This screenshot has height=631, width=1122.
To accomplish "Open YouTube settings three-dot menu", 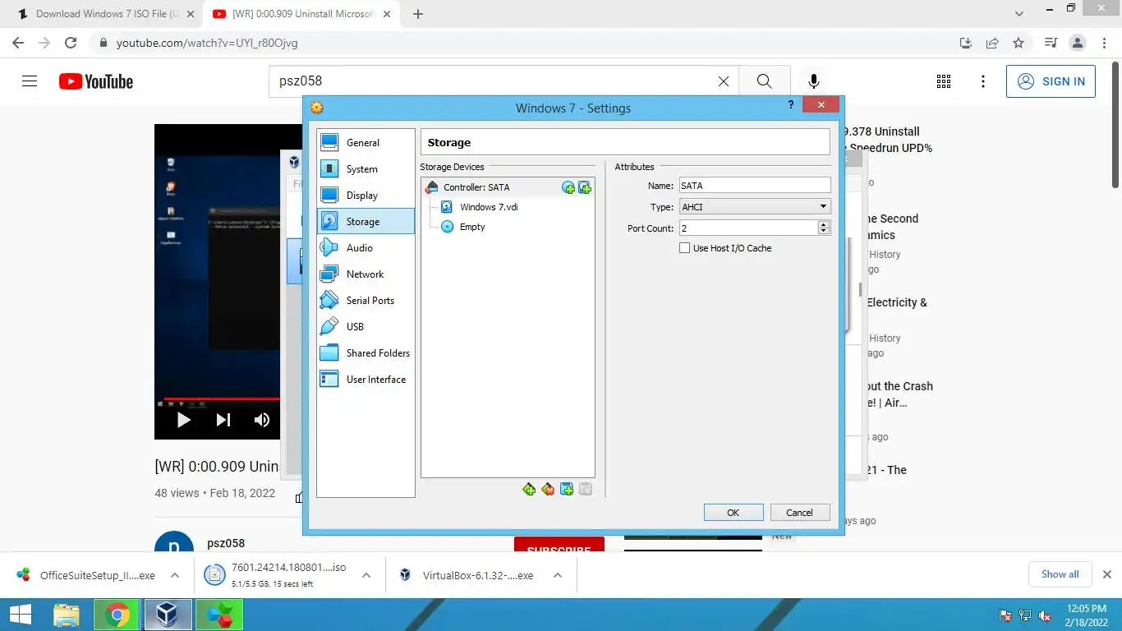I will point(983,81).
